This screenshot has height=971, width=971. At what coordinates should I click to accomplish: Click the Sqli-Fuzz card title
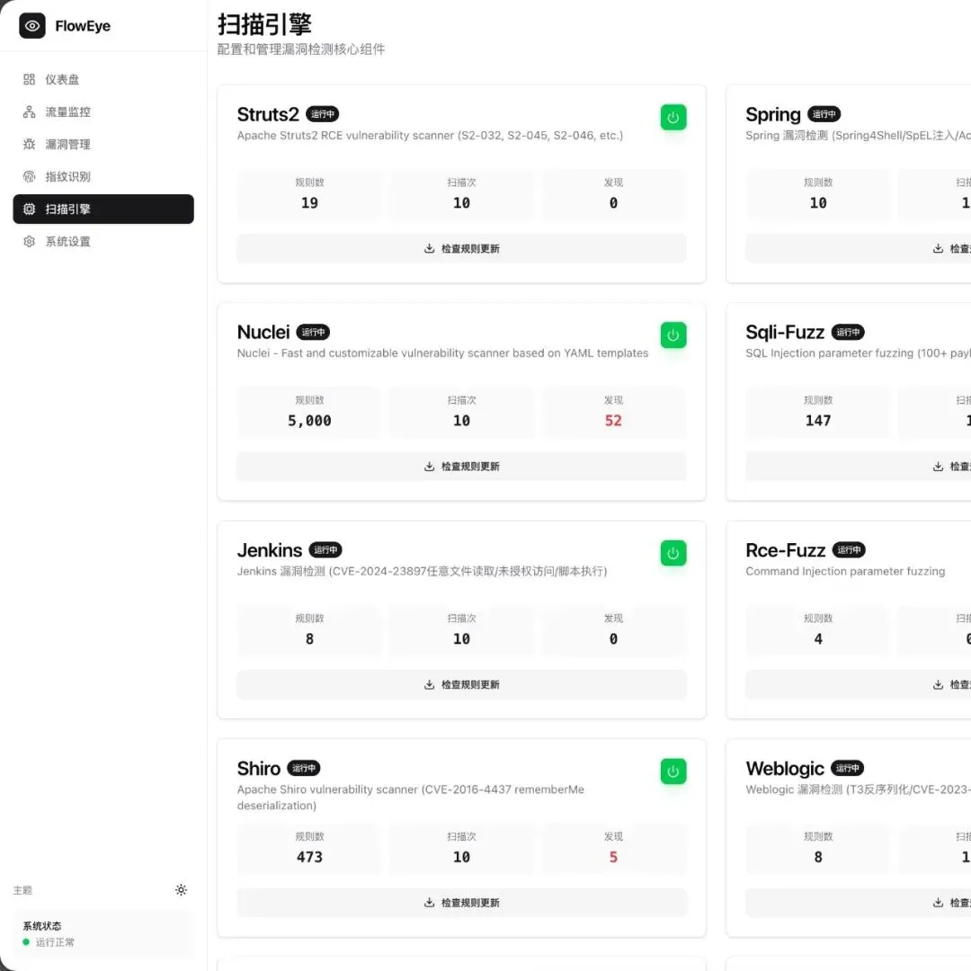785,333
